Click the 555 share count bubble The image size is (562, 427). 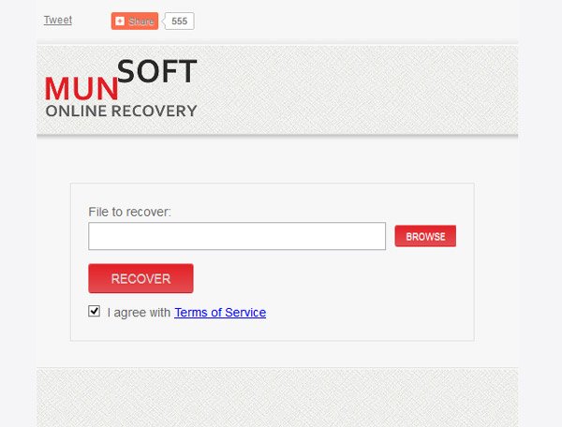tap(179, 22)
